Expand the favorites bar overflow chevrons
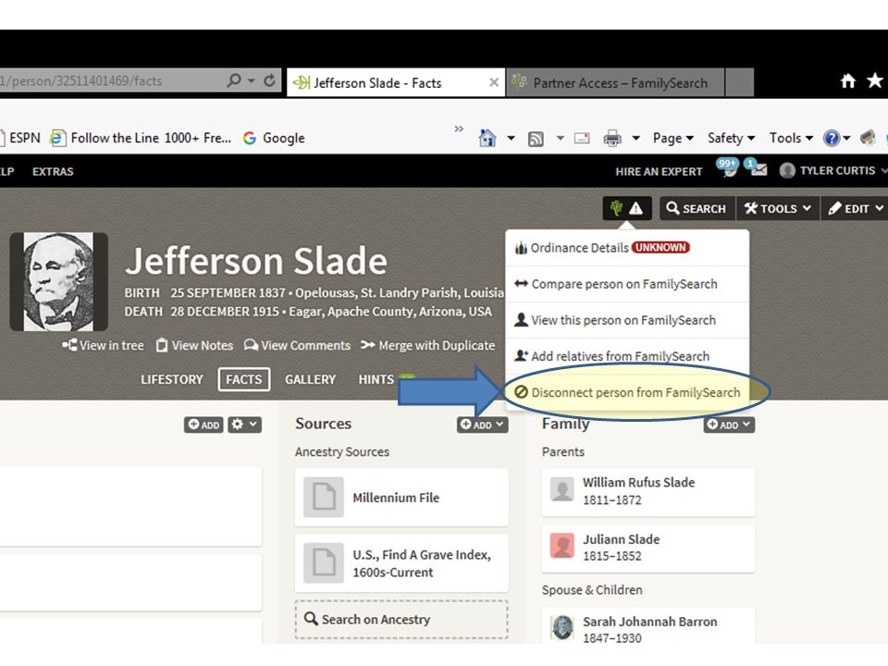 [459, 129]
